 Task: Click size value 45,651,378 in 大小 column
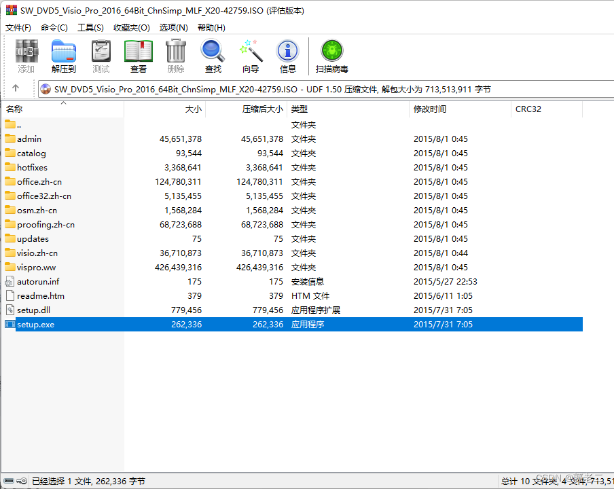coord(181,139)
